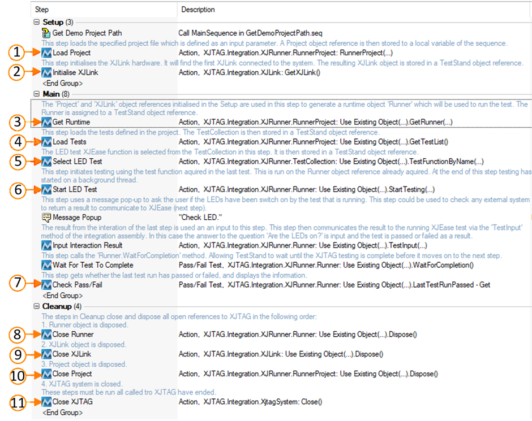Image resolution: width=532 pixels, height=421 pixels.
Task: Click the Load Project step icon
Action: click(46, 53)
